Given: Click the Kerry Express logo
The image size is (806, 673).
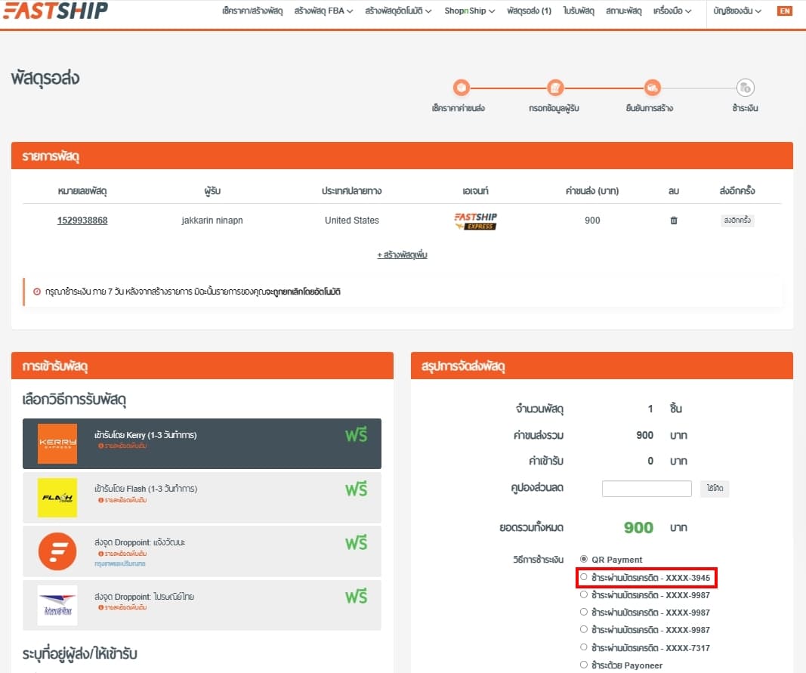Looking at the screenshot, I should click(57, 443).
